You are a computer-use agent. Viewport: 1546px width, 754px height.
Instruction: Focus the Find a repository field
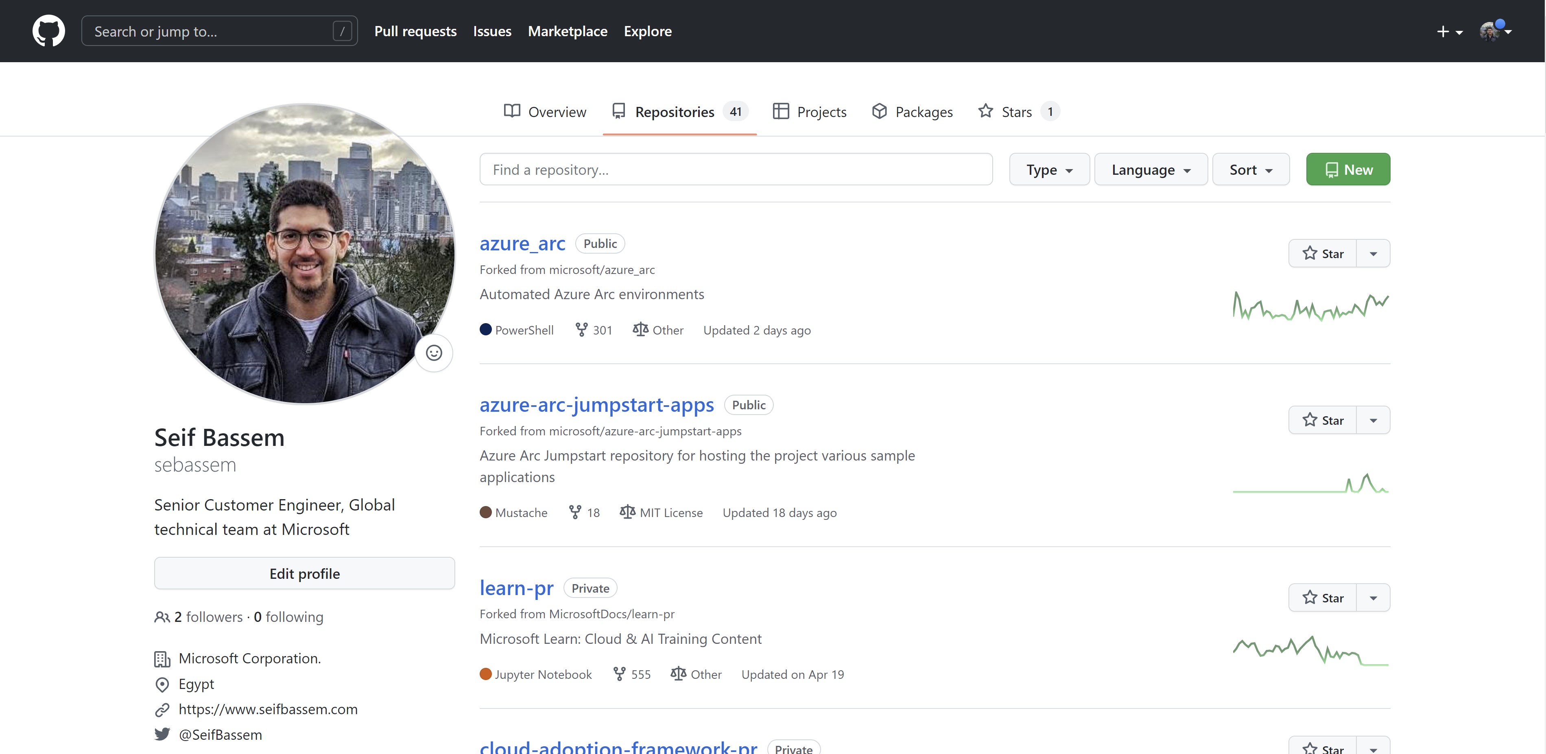point(736,169)
